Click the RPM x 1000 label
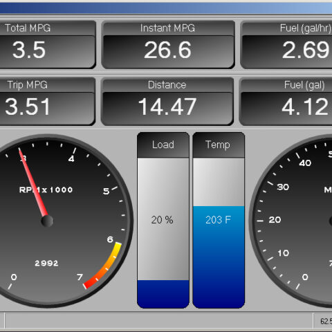The width and height of the screenshot is (332, 332). tap(46, 190)
